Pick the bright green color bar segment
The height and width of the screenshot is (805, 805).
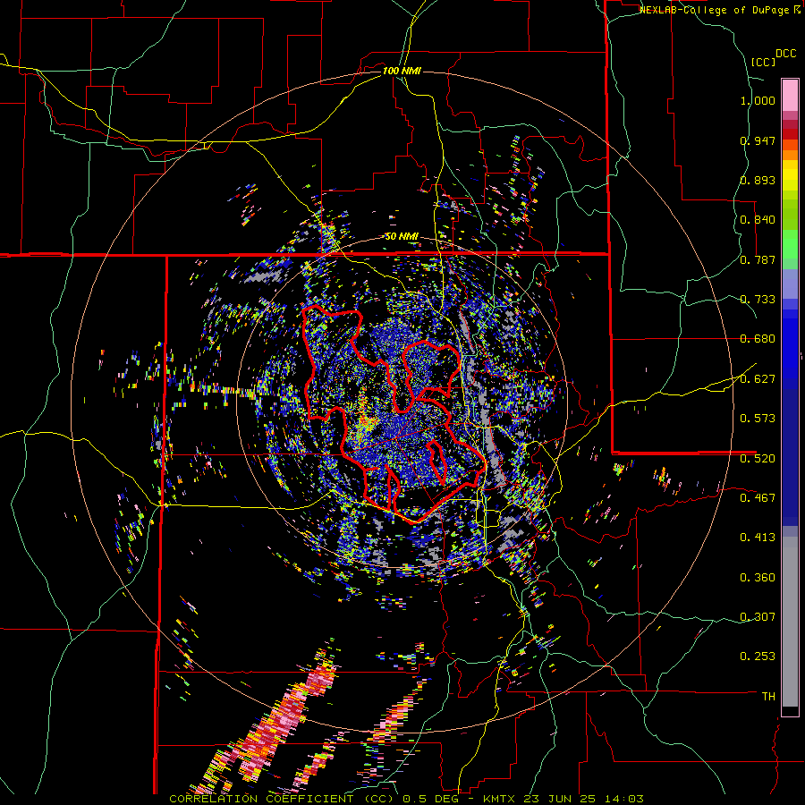click(x=790, y=244)
